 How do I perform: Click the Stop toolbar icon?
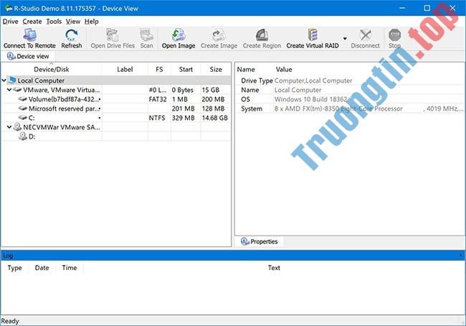point(394,34)
